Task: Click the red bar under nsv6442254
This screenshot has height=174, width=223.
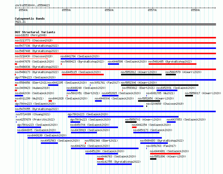Action: (x=134, y=127)
